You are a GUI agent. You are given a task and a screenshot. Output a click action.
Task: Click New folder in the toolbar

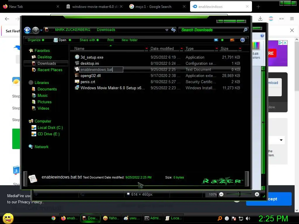pos(129,40)
